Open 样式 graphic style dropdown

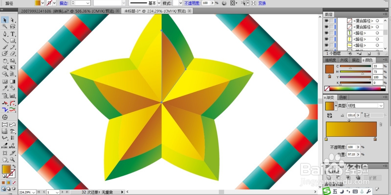181,3
